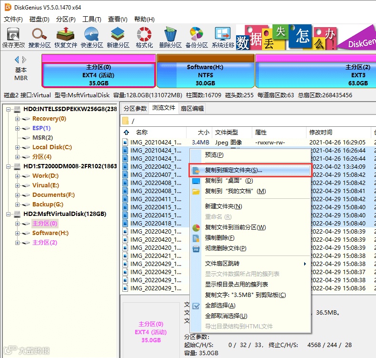Click the icon next to 强制删除(F)
Image resolution: width=376 pixels, height=358 pixels.
[196, 238]
